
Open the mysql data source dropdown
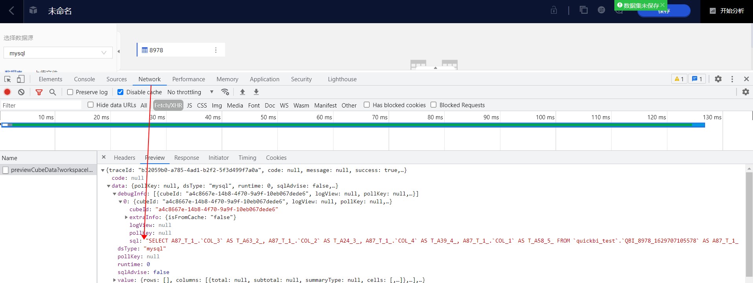58,53
